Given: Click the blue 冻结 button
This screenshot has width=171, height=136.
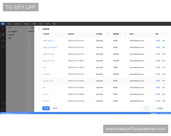Looking at the screenshot, I should 46,108.
